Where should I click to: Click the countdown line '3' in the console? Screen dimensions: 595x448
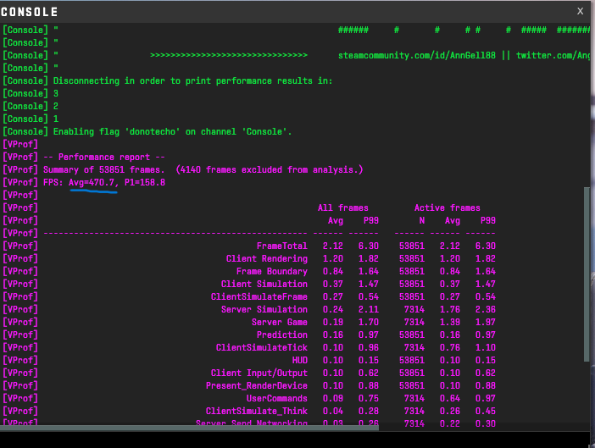coord(56,93)
